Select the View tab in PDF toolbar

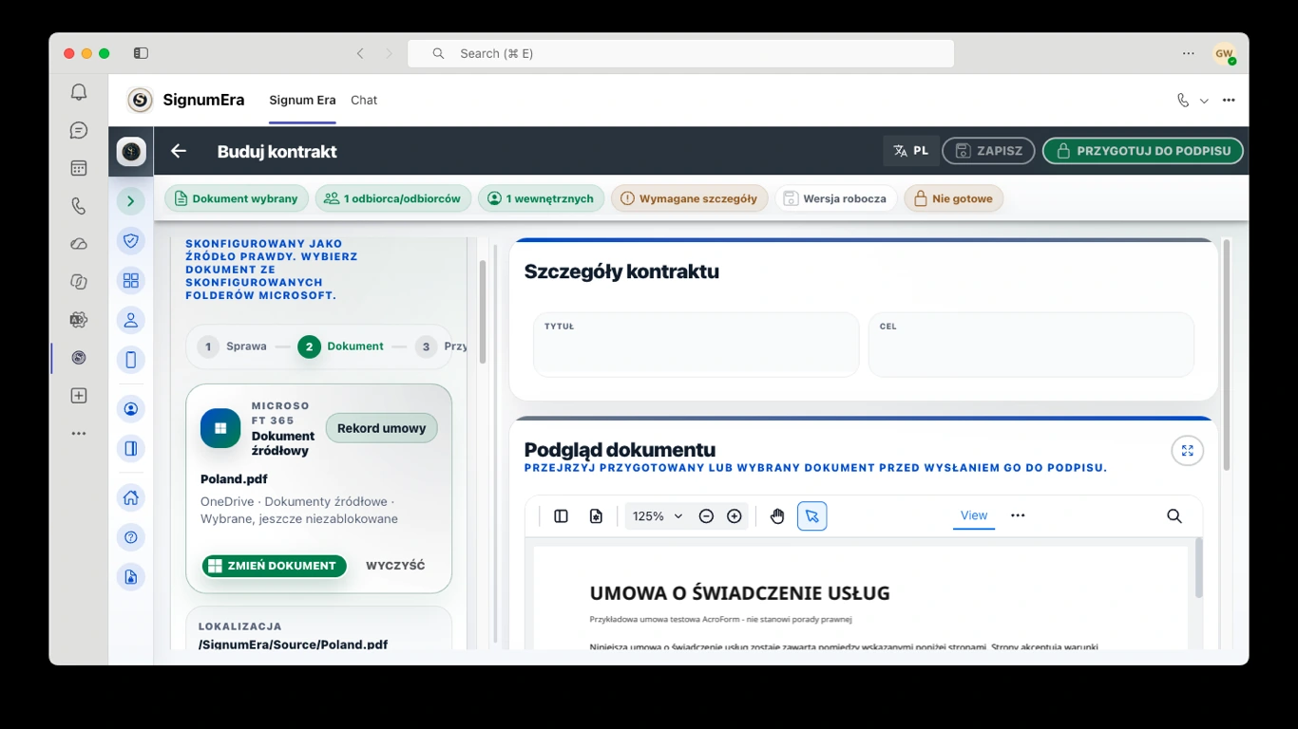click(x=974, y=515)
